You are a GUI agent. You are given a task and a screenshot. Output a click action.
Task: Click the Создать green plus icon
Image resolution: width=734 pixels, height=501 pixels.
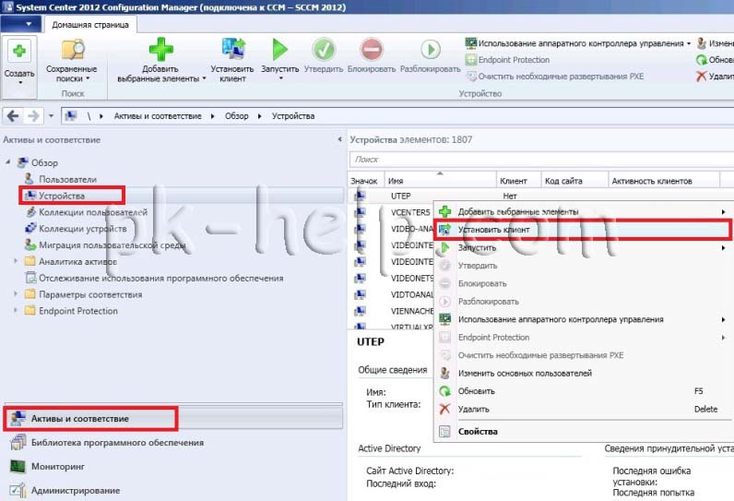tap(19, 51)
